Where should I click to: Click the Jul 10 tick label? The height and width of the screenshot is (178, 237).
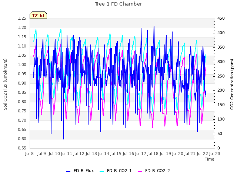54,154
